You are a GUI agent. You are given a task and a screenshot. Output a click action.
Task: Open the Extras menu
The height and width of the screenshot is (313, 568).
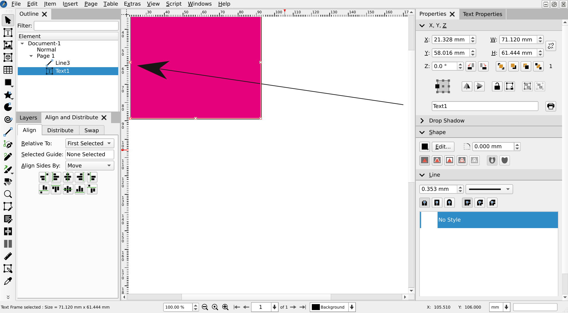(132, 4)
